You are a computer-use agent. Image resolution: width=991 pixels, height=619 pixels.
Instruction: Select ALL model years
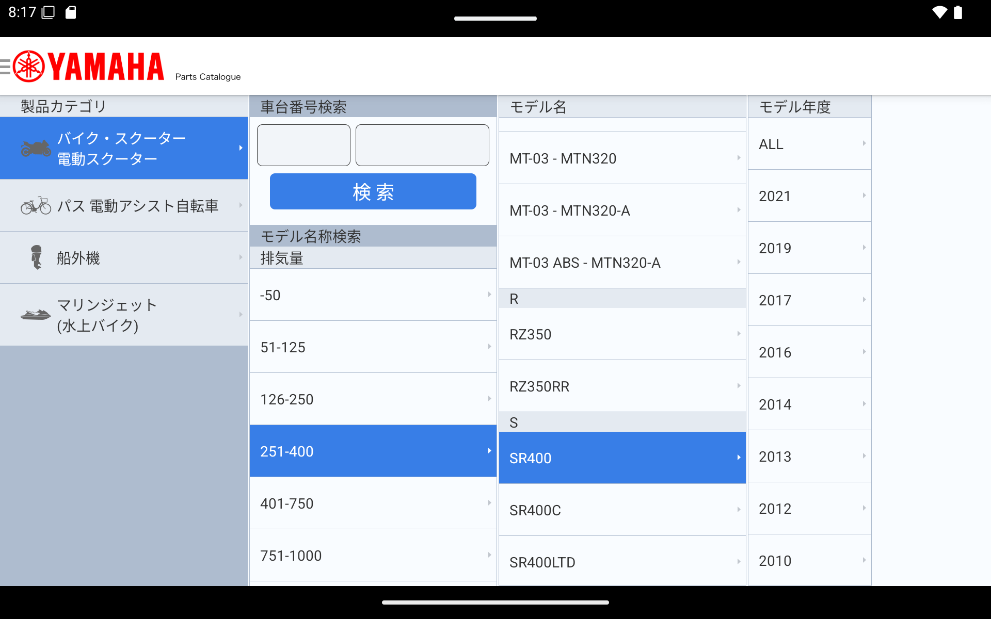click(x=809, y=144)
